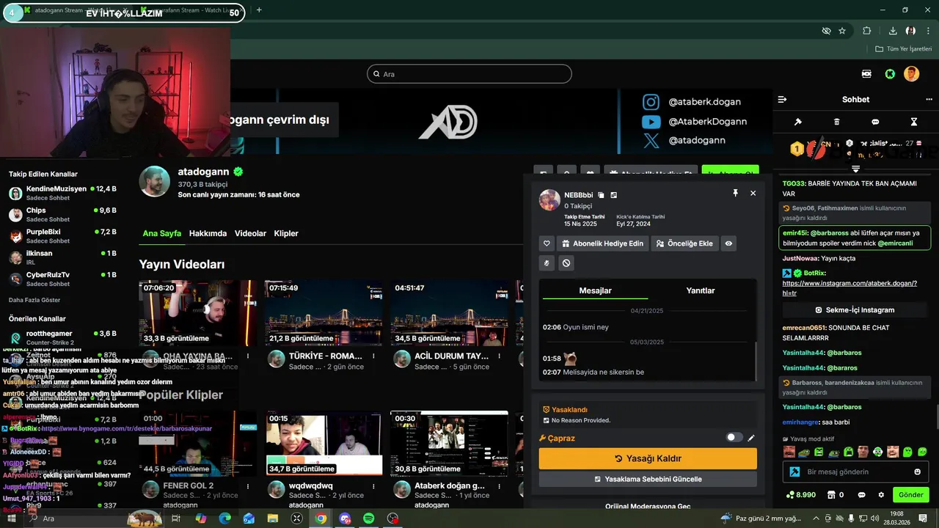Open options menu for FENER GOL 2 clip
Viewport: 939px width, 528px height.
click(x=248, y=485)
